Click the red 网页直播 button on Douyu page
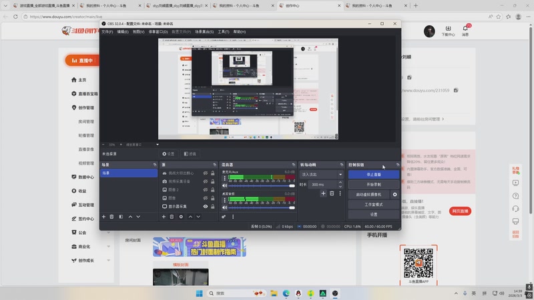 tap(460, 211)
